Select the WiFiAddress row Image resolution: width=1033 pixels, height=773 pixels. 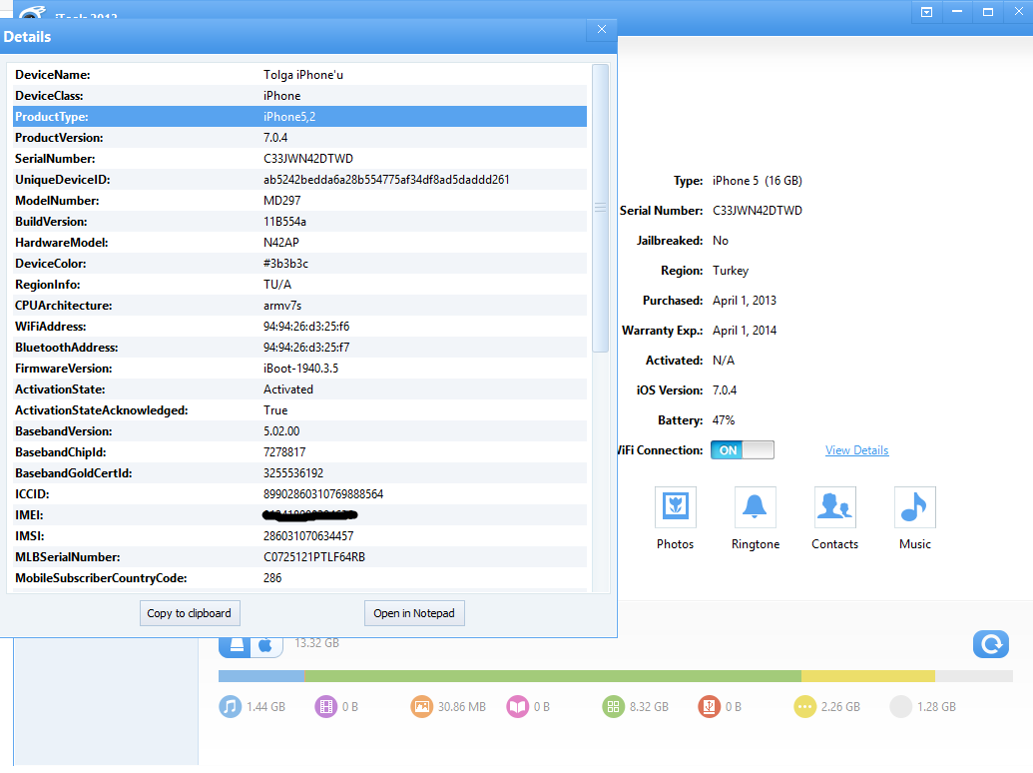pyautogui.click(x=299, y=327)
